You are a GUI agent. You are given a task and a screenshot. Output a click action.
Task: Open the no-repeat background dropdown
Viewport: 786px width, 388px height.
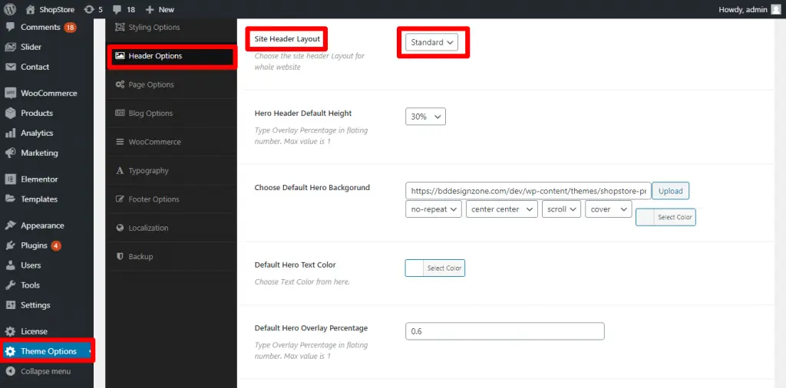433,209
